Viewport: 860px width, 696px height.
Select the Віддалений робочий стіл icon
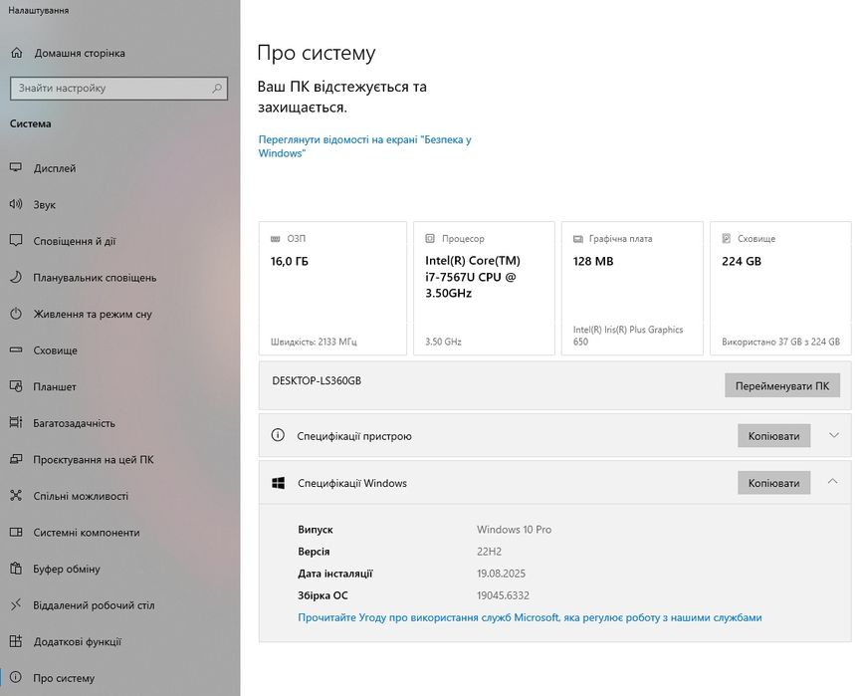[16, 605]
